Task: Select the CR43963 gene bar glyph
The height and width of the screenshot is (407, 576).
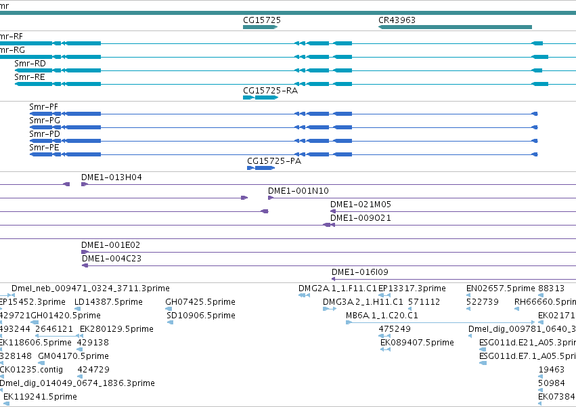Action: 455,27
